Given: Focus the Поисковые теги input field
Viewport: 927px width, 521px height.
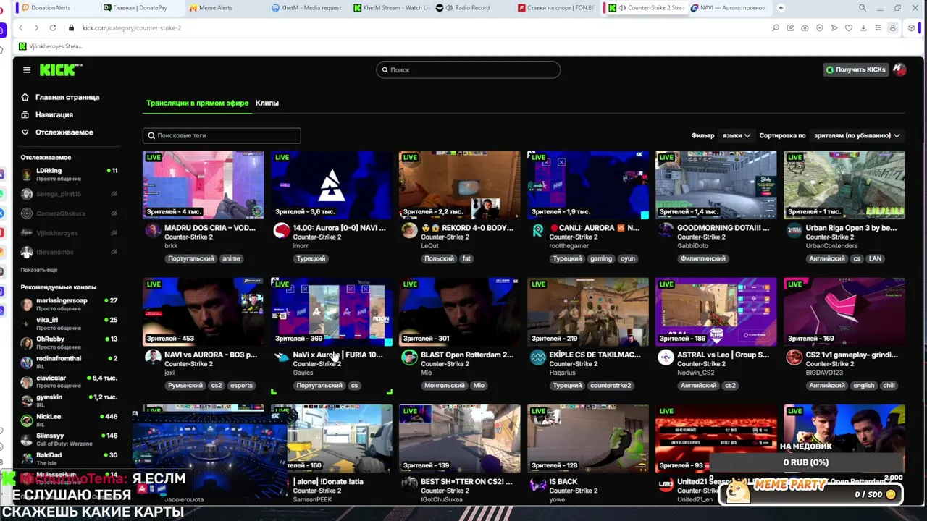Looking at the screenshot, I should point(222,135).
